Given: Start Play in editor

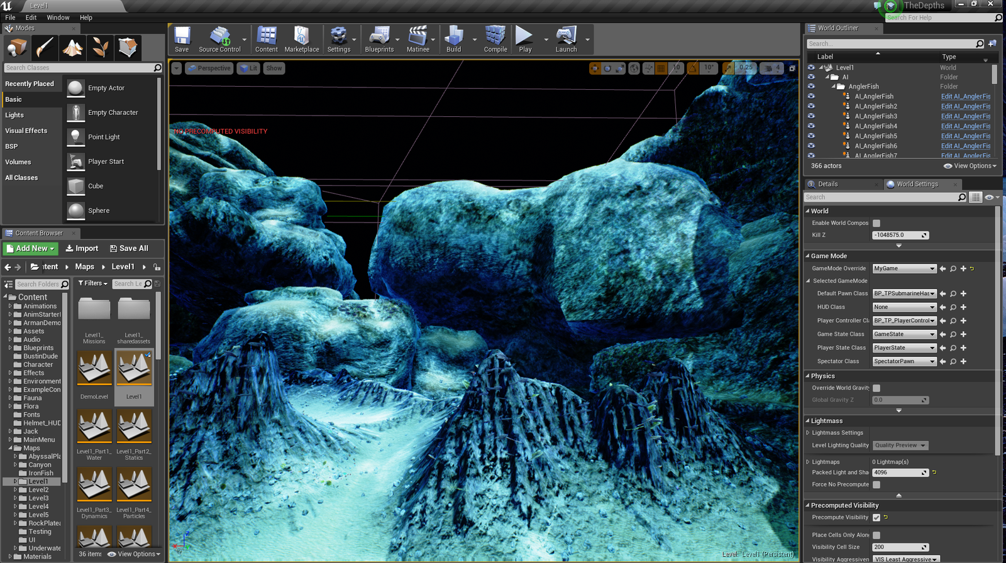Looking at the screenshot, I should pos(525,39).
